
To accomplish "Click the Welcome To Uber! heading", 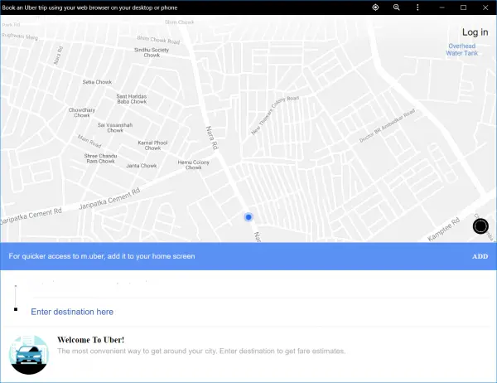I will [x=90, y=340].
